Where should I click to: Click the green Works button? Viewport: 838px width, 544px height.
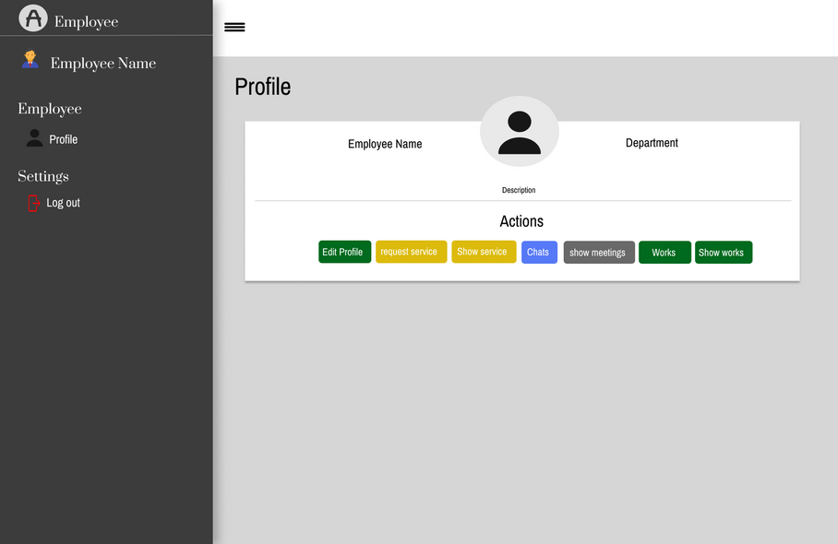(x=664, y=253)
